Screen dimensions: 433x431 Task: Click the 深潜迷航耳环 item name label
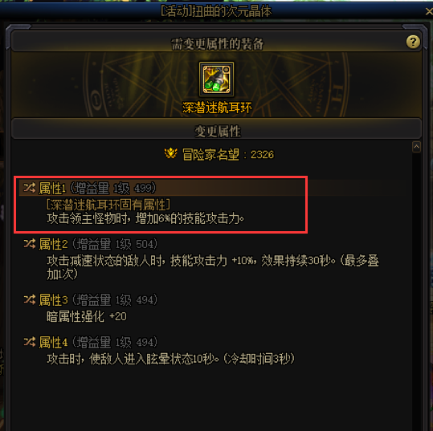click(x=217, y=108)
